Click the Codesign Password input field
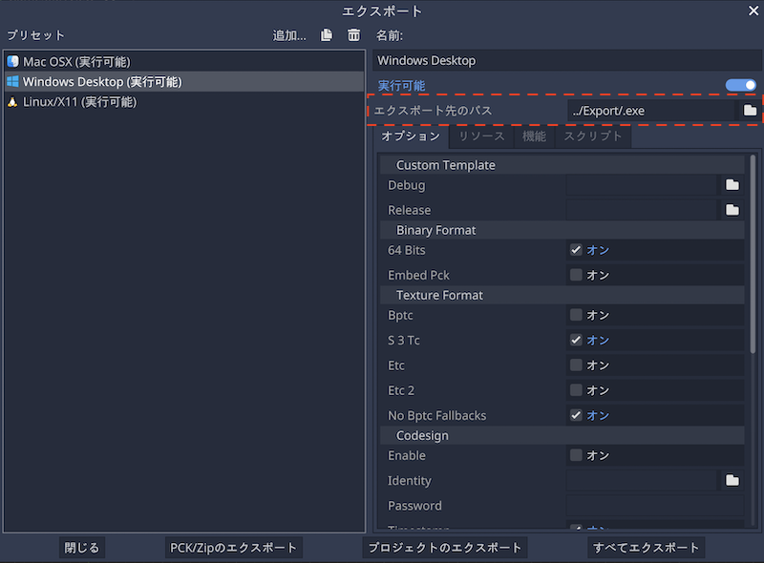764x563 pixels. (655, 506)
